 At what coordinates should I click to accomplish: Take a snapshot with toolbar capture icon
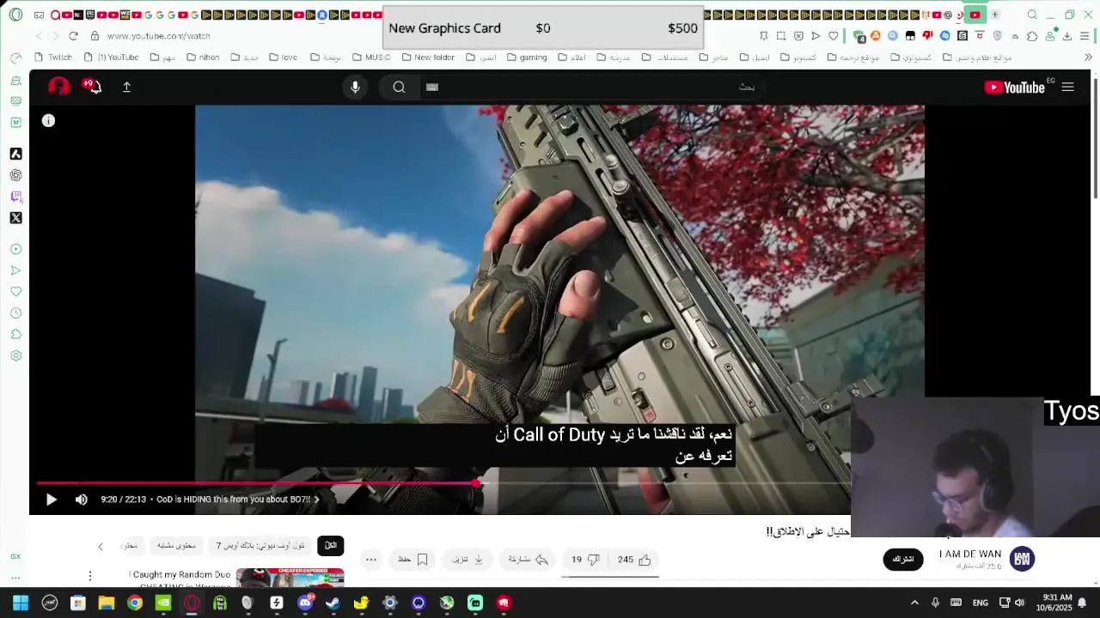780,36
